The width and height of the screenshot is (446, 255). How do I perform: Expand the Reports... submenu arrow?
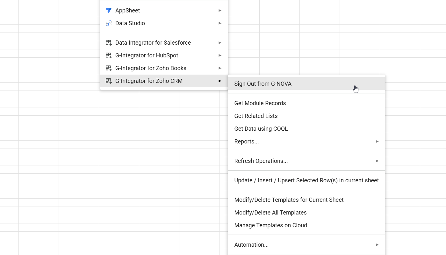[x=377, y=142]
